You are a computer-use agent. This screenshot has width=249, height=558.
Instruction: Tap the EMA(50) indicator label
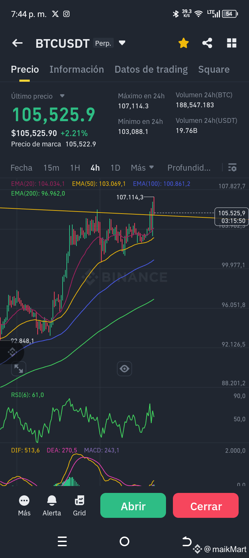[99, 184]
